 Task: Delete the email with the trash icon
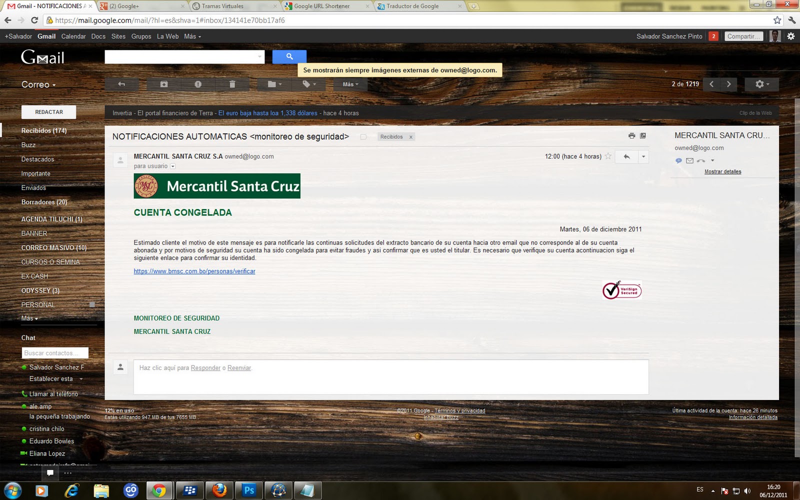[232, 84]
